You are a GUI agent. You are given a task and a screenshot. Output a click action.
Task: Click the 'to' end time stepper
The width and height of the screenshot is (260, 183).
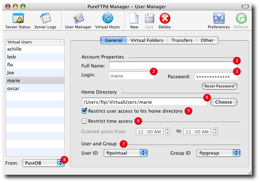click(x=215, y=131)
